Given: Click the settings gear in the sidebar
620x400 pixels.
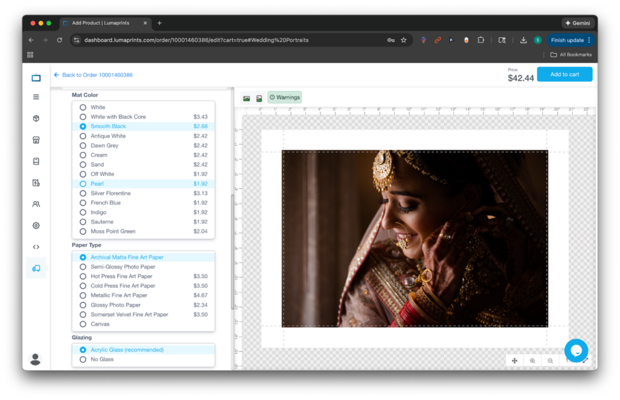Looking at the screenshot, I should tap(36, 225).
